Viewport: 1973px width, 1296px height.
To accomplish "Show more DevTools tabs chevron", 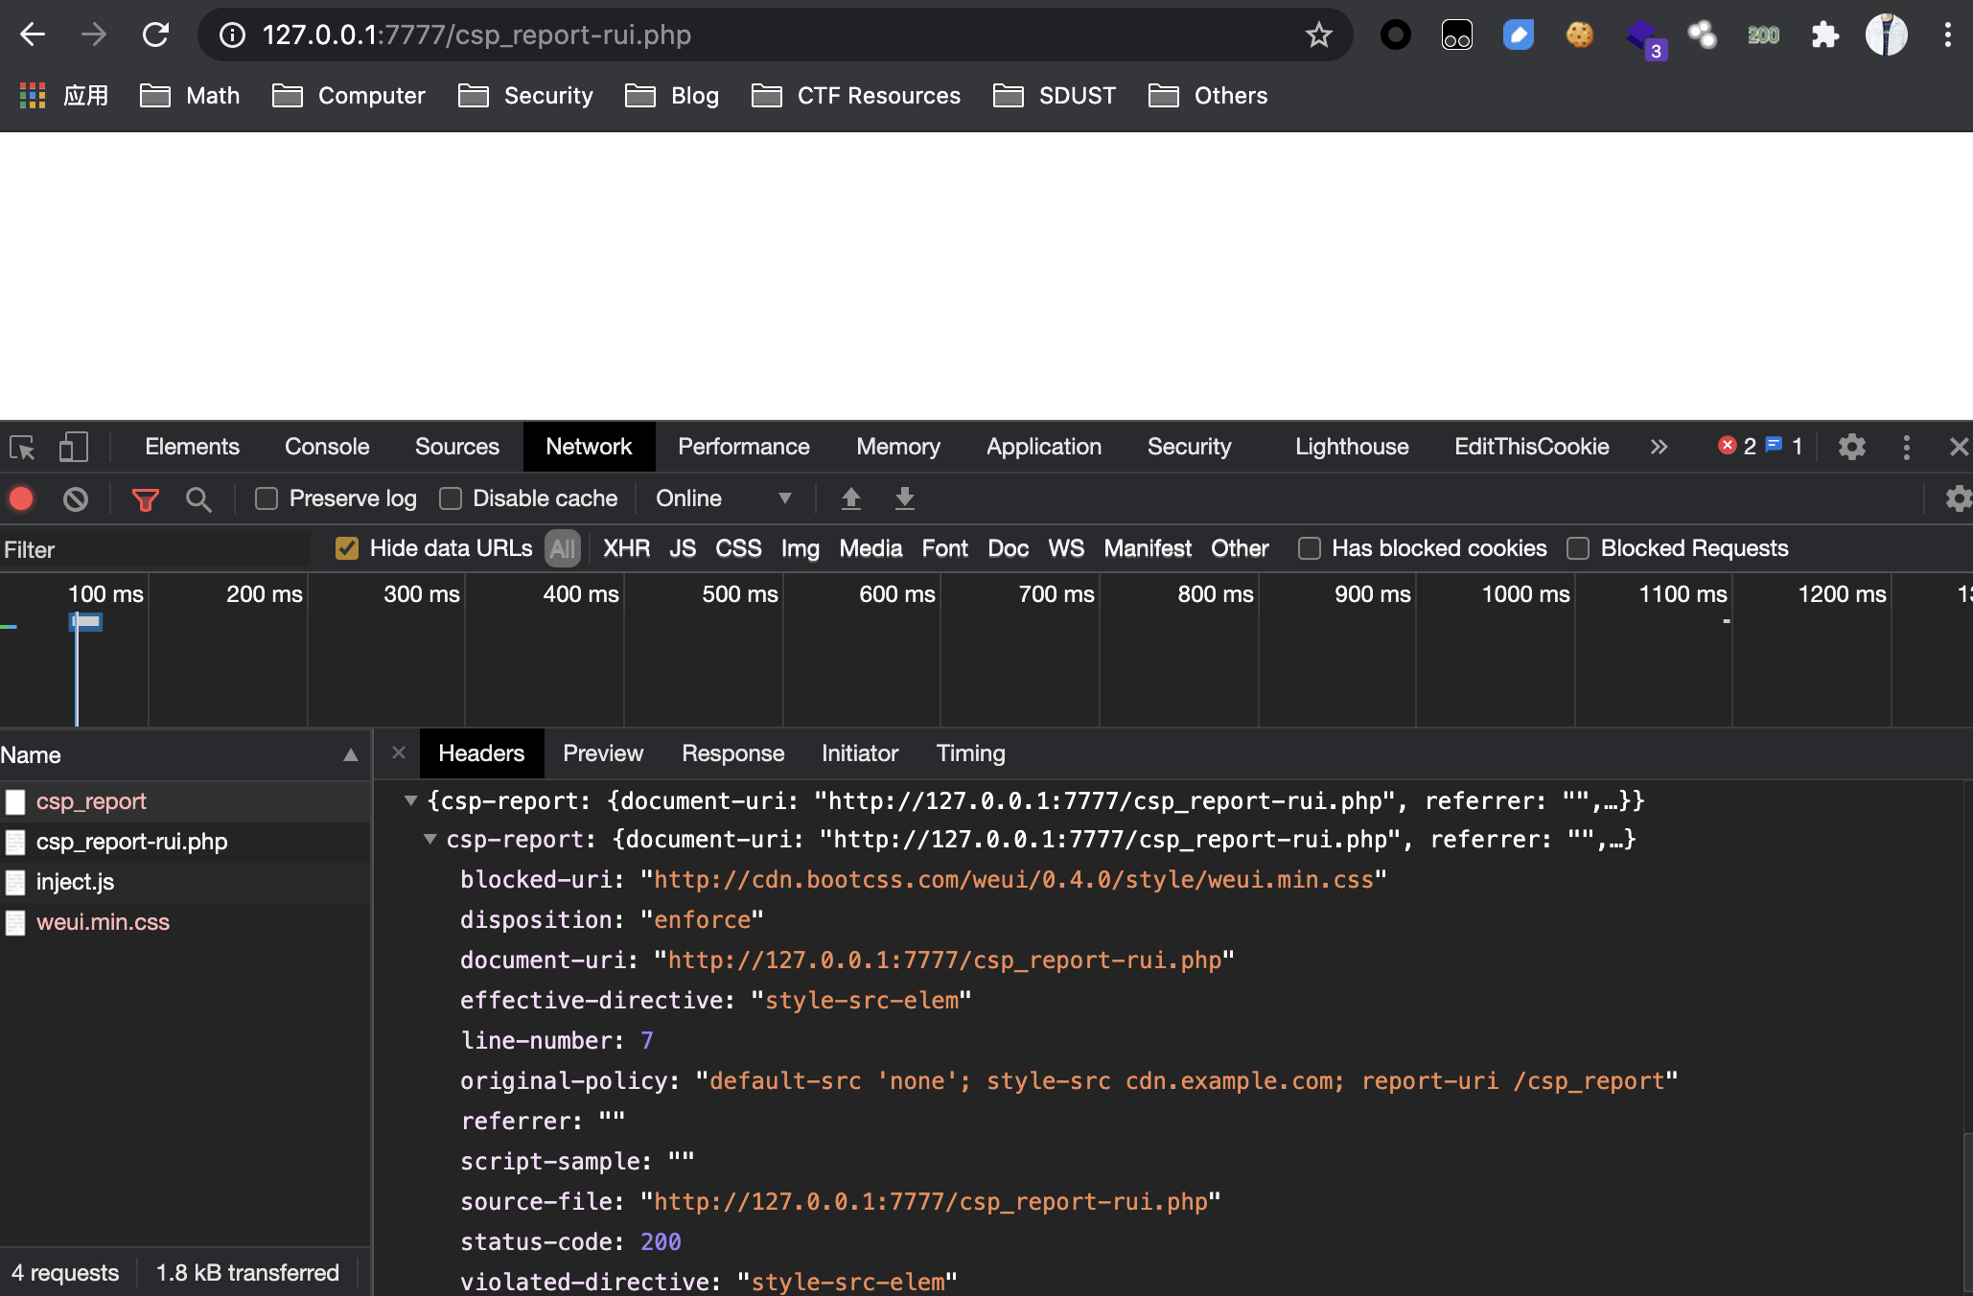I will pos(1659,447).
